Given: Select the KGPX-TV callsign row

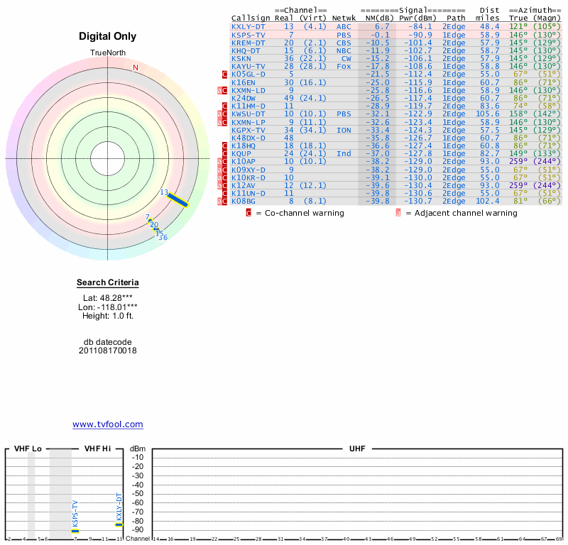Looking at the screenshot, I should click(248, 130).
